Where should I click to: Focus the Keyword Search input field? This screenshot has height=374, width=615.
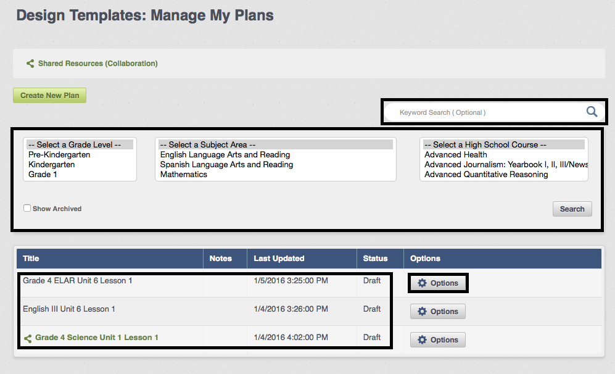click(486, 112)
